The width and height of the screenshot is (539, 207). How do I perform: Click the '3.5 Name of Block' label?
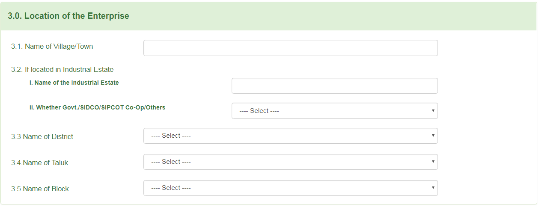pos(40,189)
